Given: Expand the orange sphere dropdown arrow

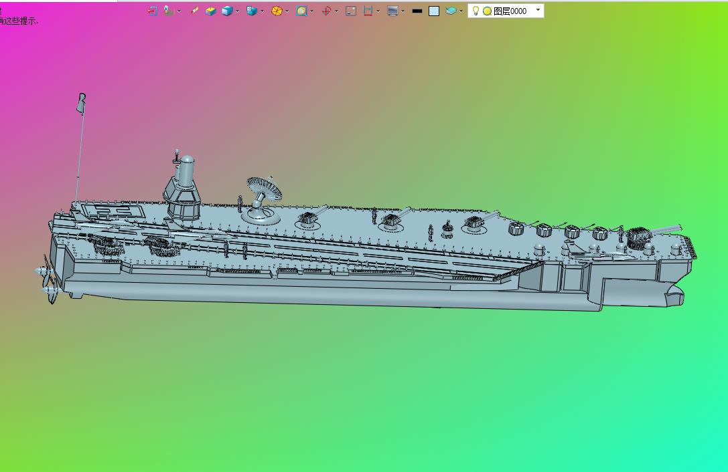Looking at the screenshot, I should pos(287,11).
